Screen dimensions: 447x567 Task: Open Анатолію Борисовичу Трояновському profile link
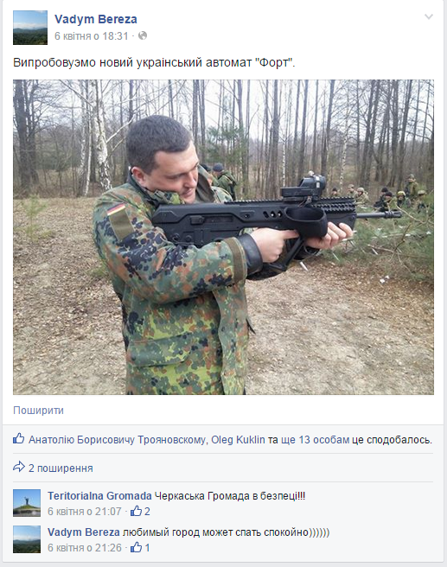(118, 440)
